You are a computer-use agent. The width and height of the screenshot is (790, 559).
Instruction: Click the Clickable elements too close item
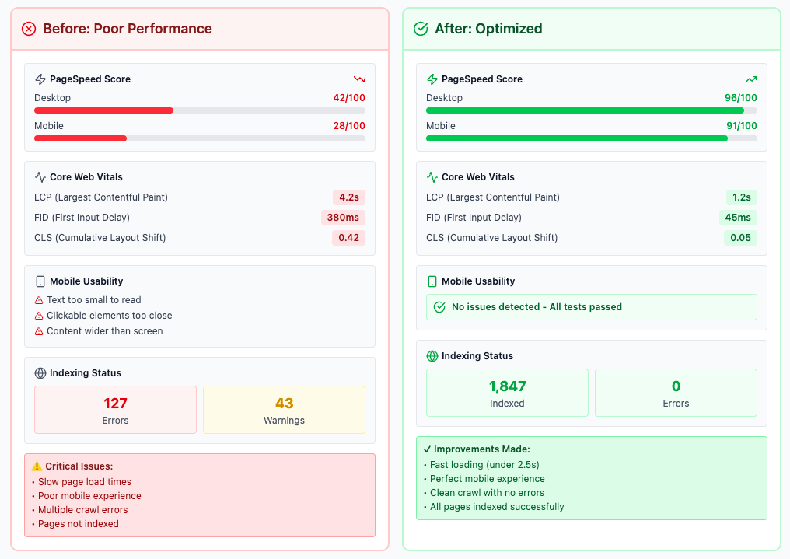click(110, 316)
